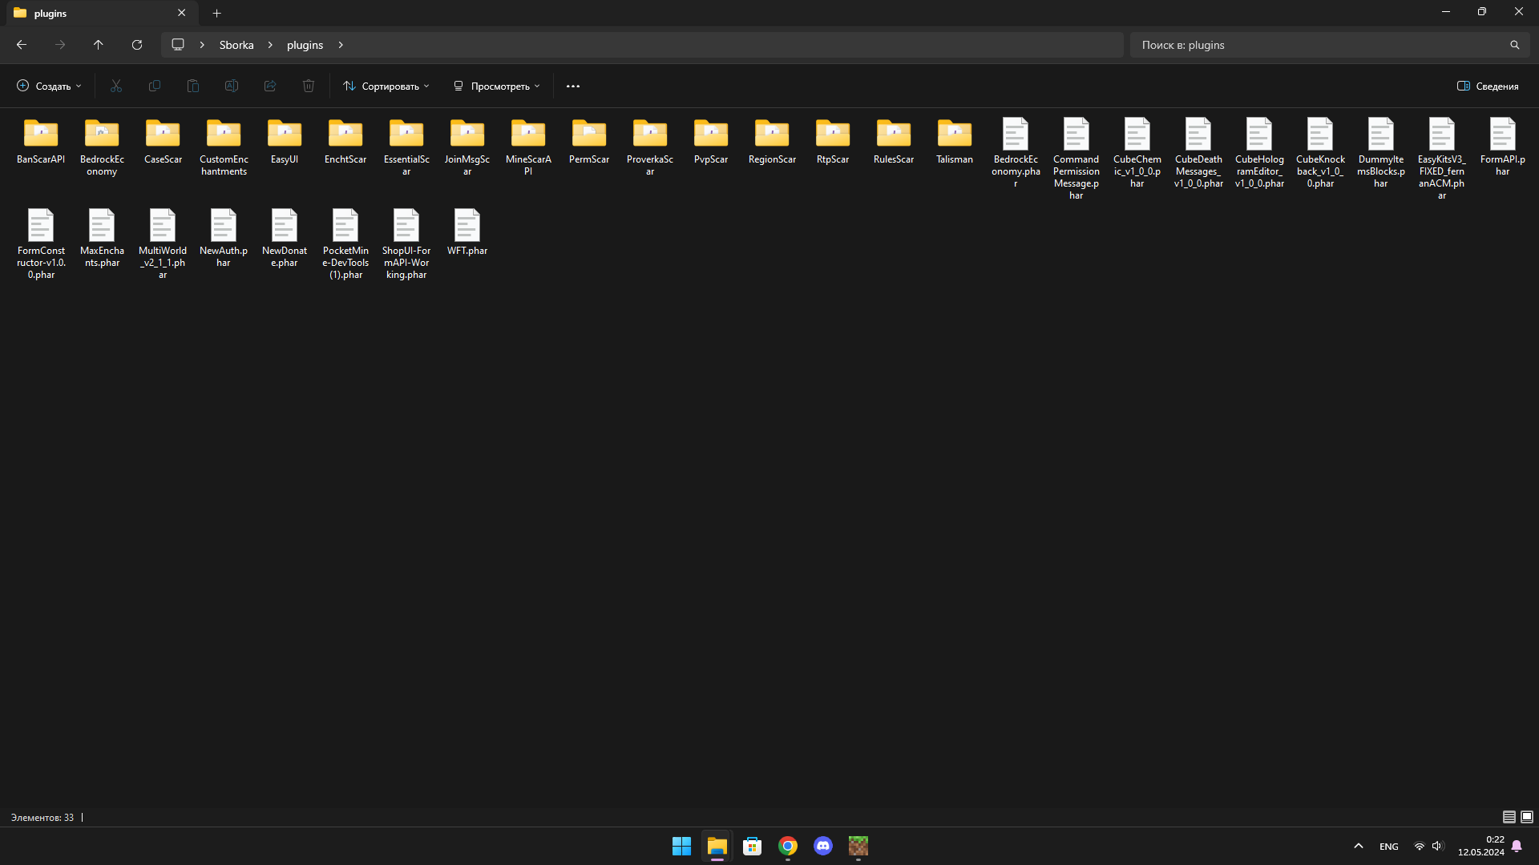The height and width of the screenshot is (865, 1539).
Task: Switch to large icons view toggle
Action: coord(1527,817)
